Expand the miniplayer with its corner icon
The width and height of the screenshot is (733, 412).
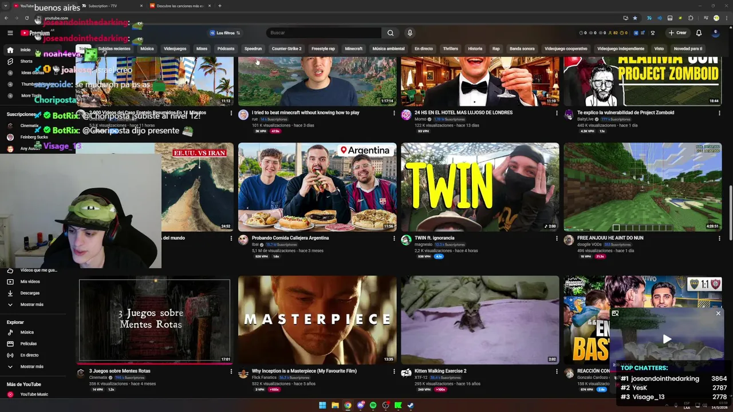[x=616, y=314]
